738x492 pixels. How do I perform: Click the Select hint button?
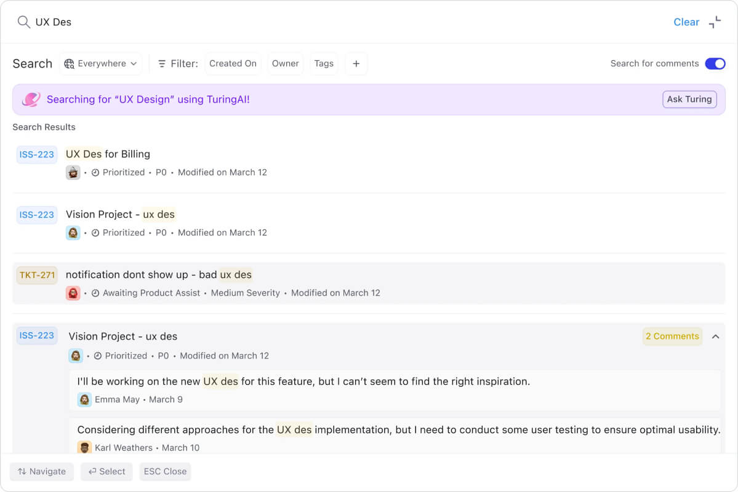click(107, 471)
